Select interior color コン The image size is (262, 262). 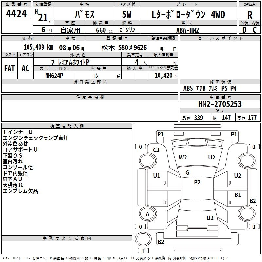click(x=96, y=76)
